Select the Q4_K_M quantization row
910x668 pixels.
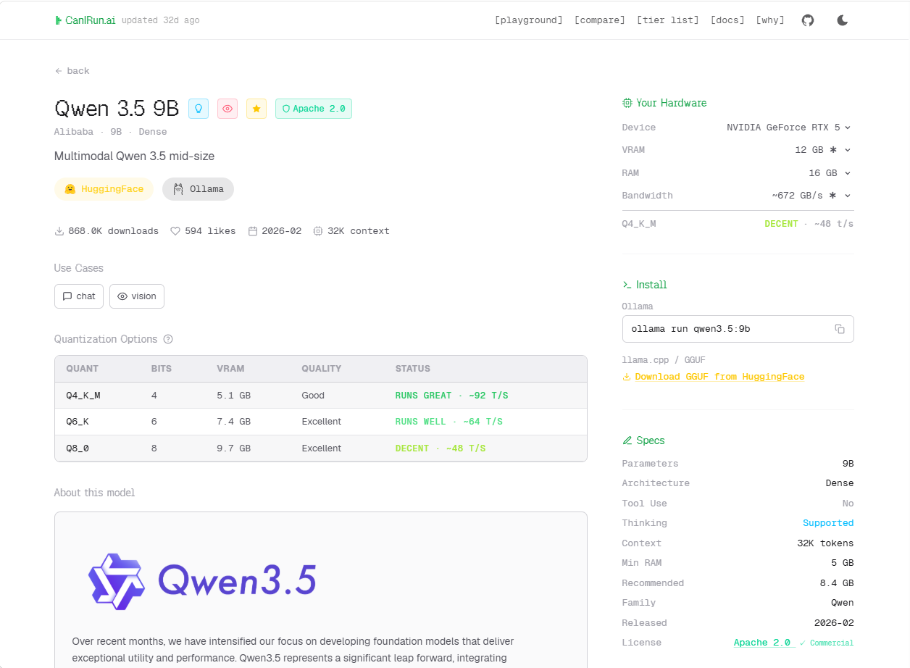coord(321,396)
